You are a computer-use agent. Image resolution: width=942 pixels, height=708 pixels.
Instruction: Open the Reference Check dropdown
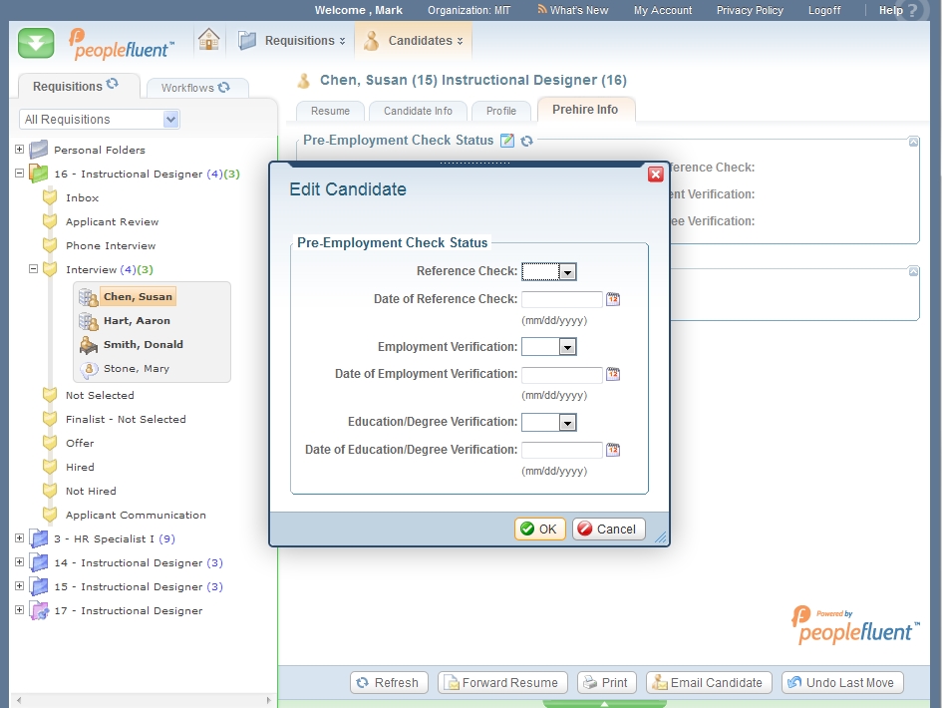pos(566,271)
